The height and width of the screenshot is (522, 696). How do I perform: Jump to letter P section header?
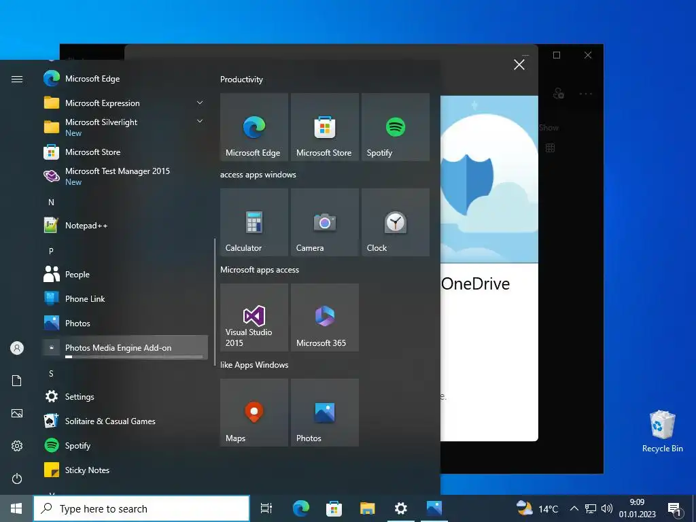(51, 251)
